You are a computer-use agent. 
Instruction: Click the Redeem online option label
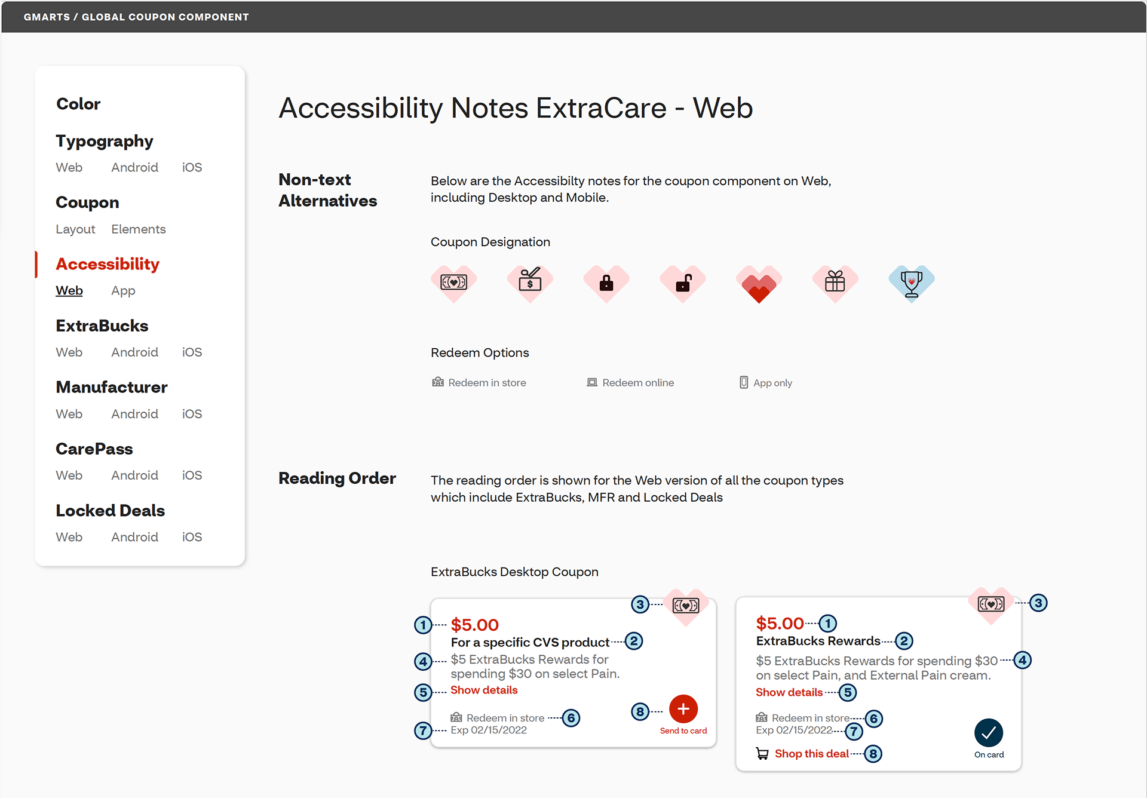click(637, 383)
